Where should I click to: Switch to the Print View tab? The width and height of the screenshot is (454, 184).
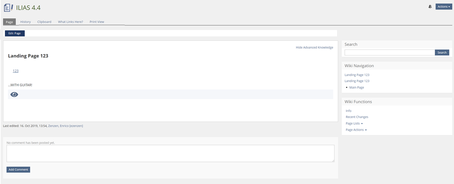(97, 22)
